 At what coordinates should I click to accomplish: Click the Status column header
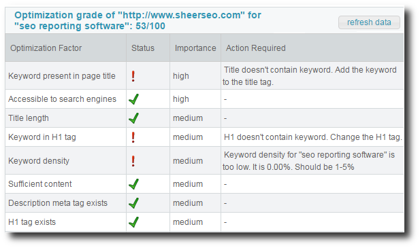click(x=143, y=48)
